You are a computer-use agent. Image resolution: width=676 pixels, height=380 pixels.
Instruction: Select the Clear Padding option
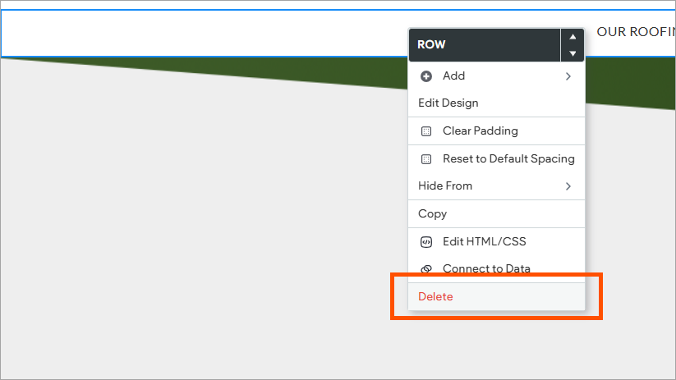tap(481, 131)
